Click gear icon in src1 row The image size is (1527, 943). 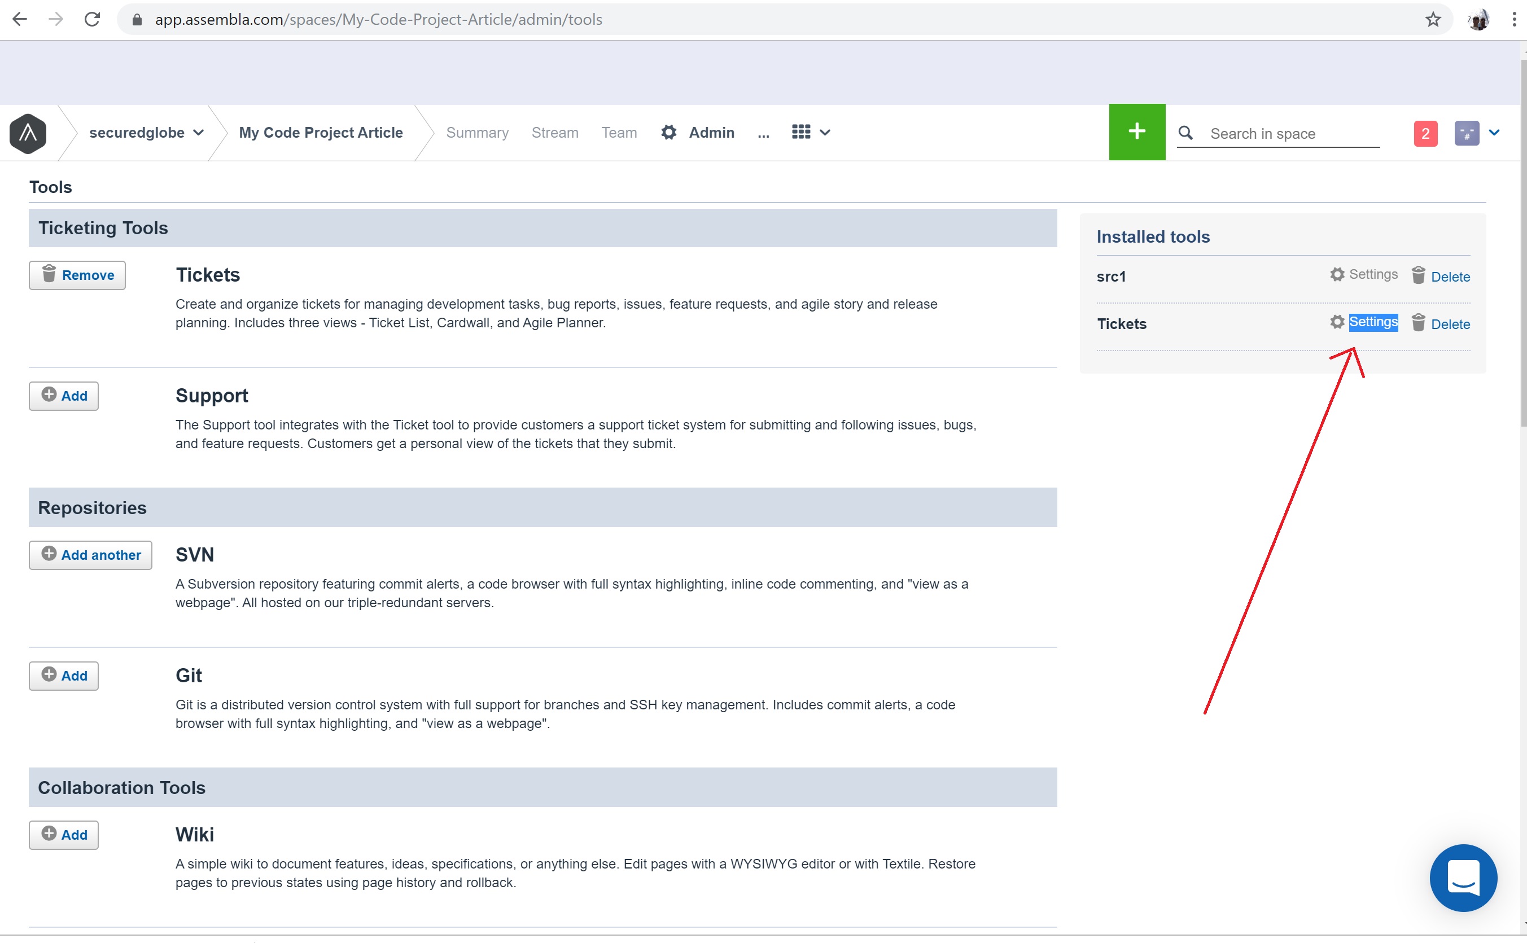tap(1337, 274)
